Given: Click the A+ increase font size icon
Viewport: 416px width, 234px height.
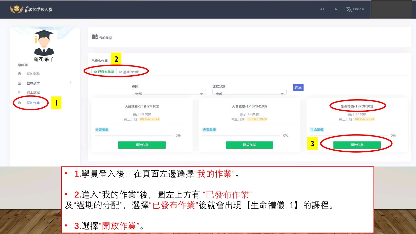Looking at the screenshot, I should 322,9.
